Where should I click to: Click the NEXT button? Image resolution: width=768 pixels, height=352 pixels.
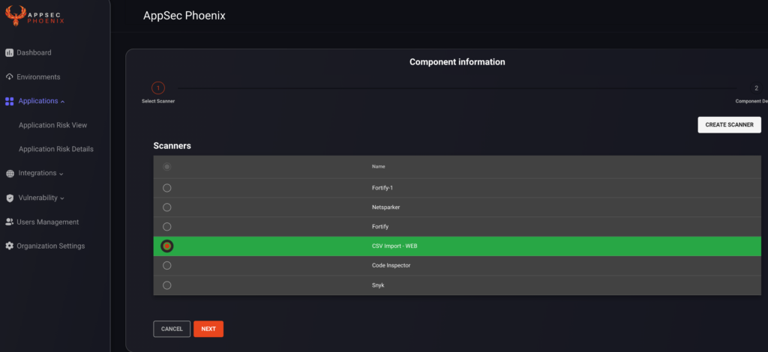click(x=208, y=329)
